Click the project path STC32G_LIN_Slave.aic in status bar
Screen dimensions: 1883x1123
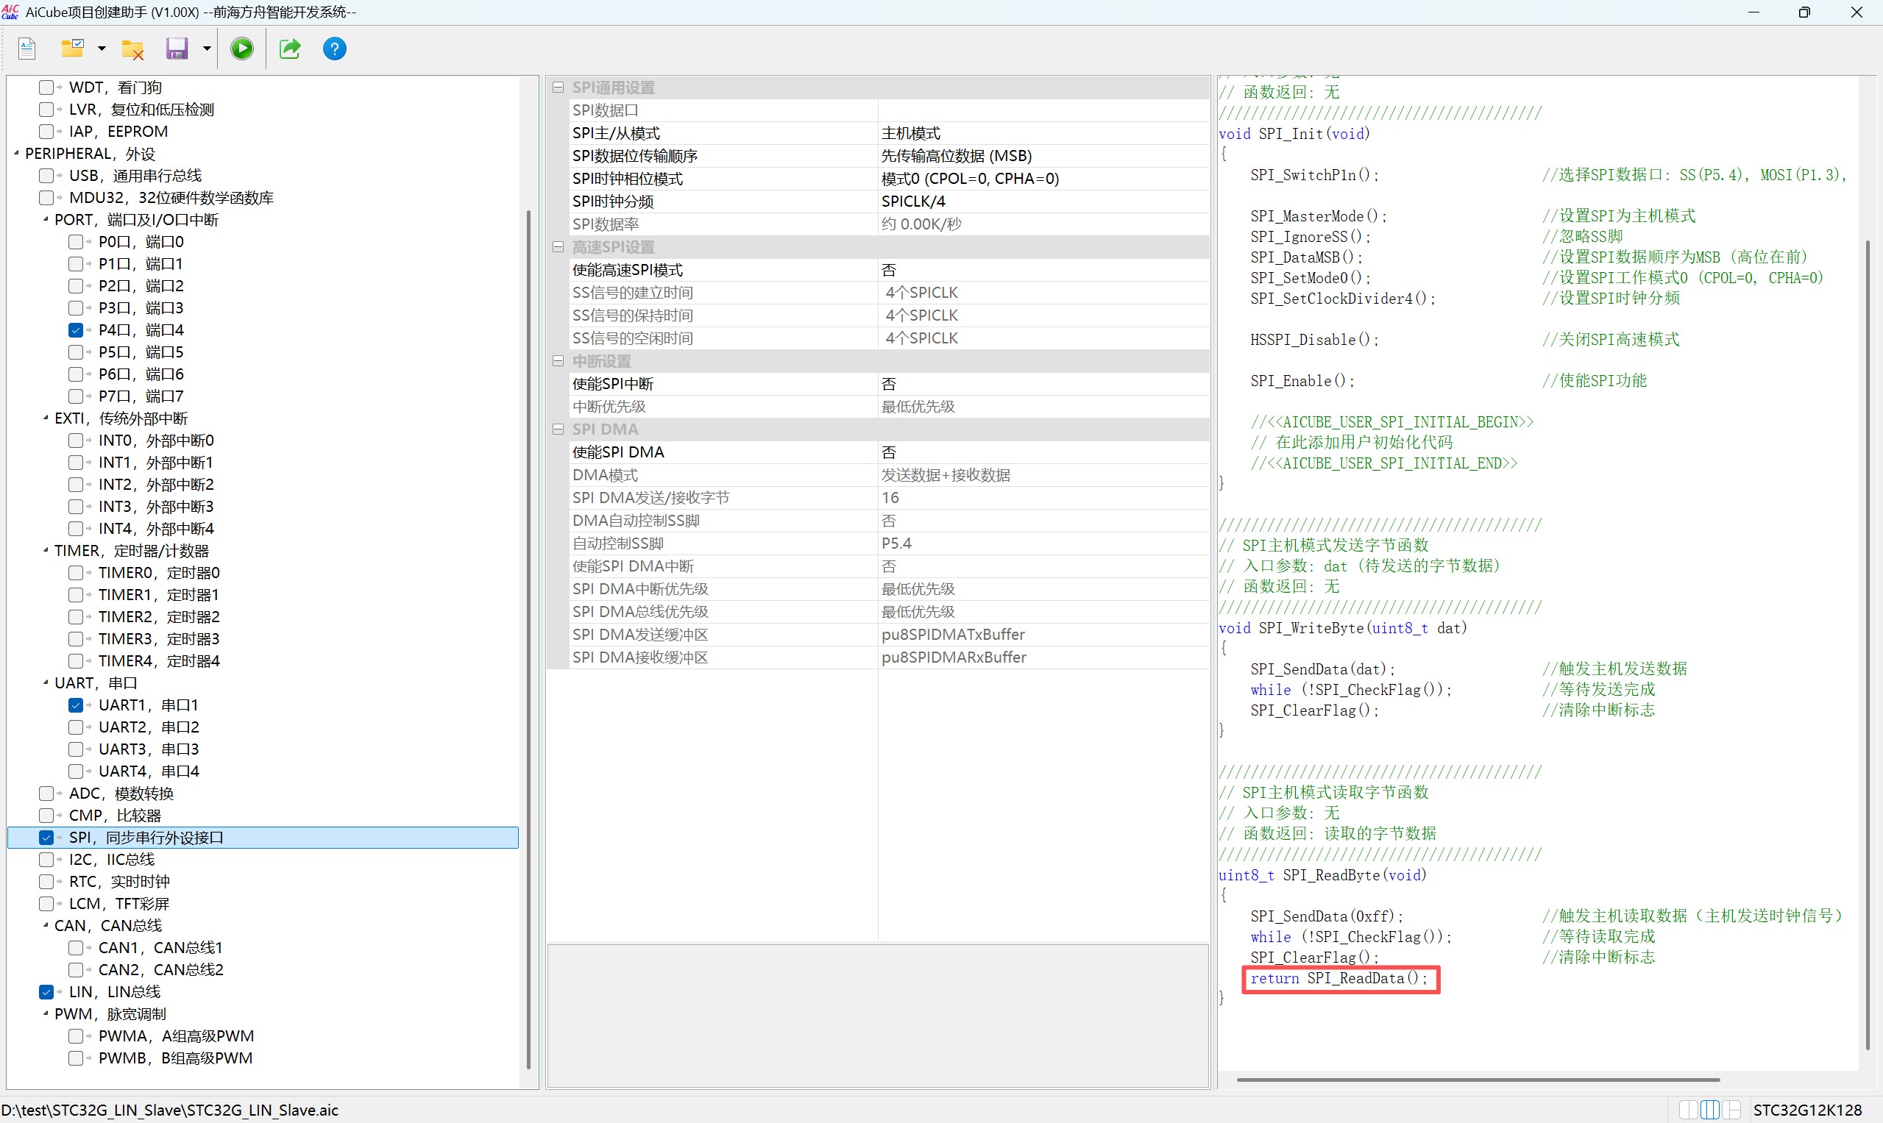pos(169,1110)
